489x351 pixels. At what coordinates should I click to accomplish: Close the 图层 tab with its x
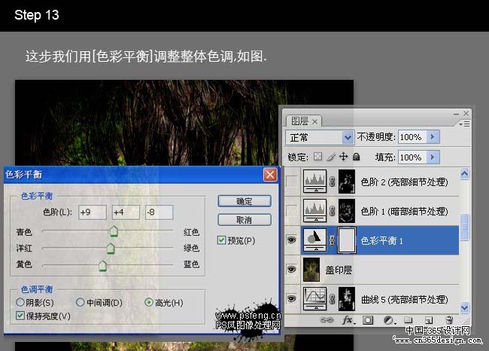[315, 122]
